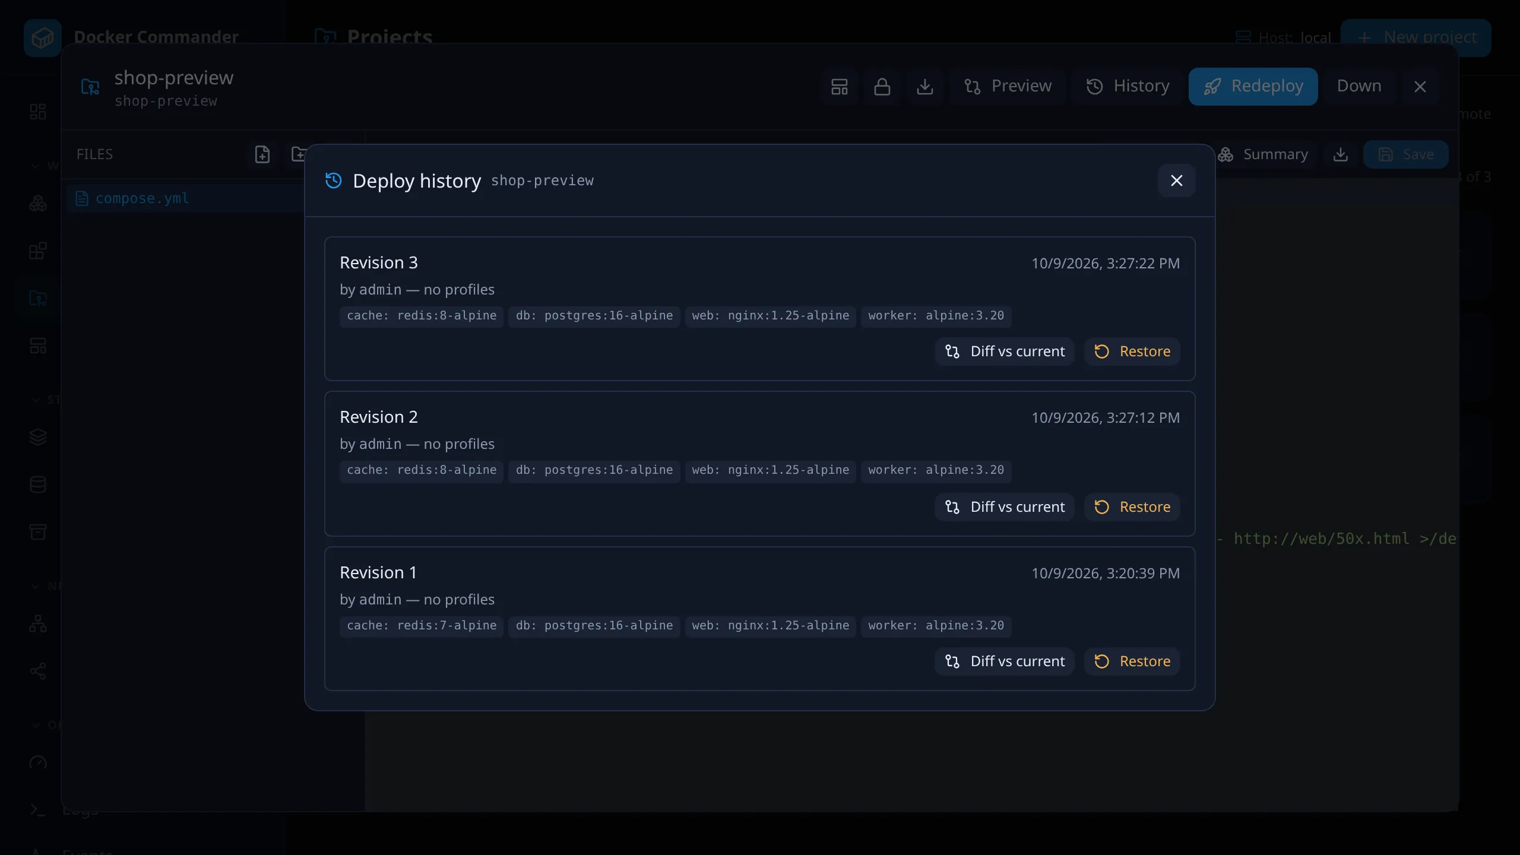Open the networks icon in sidebar
1520x855 pixels.
pyautogui.click(x=38, y=623)
